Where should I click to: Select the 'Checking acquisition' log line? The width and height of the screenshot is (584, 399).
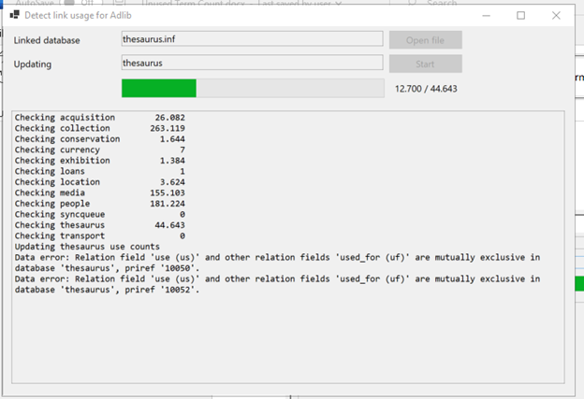[x=100, y=118]
